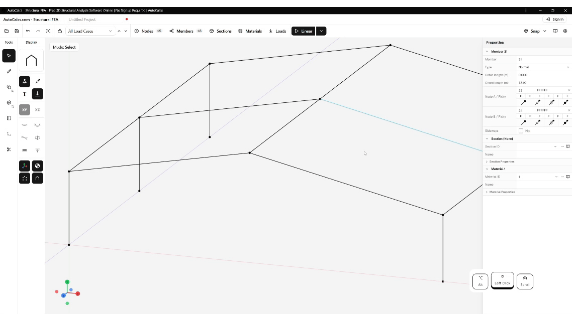Click the save file icon
This screenshot has height=321, width=572.
[x=17, y=31]
